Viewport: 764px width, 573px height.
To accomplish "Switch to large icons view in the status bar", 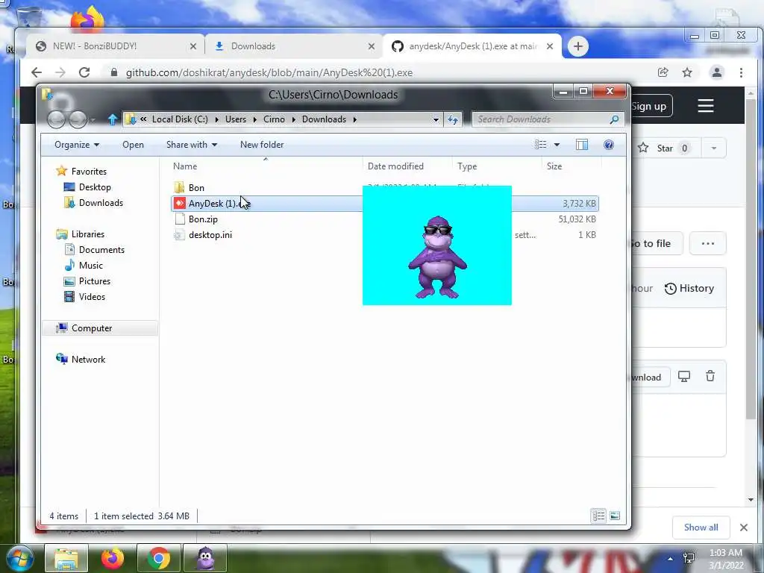I will coord(615,516).
